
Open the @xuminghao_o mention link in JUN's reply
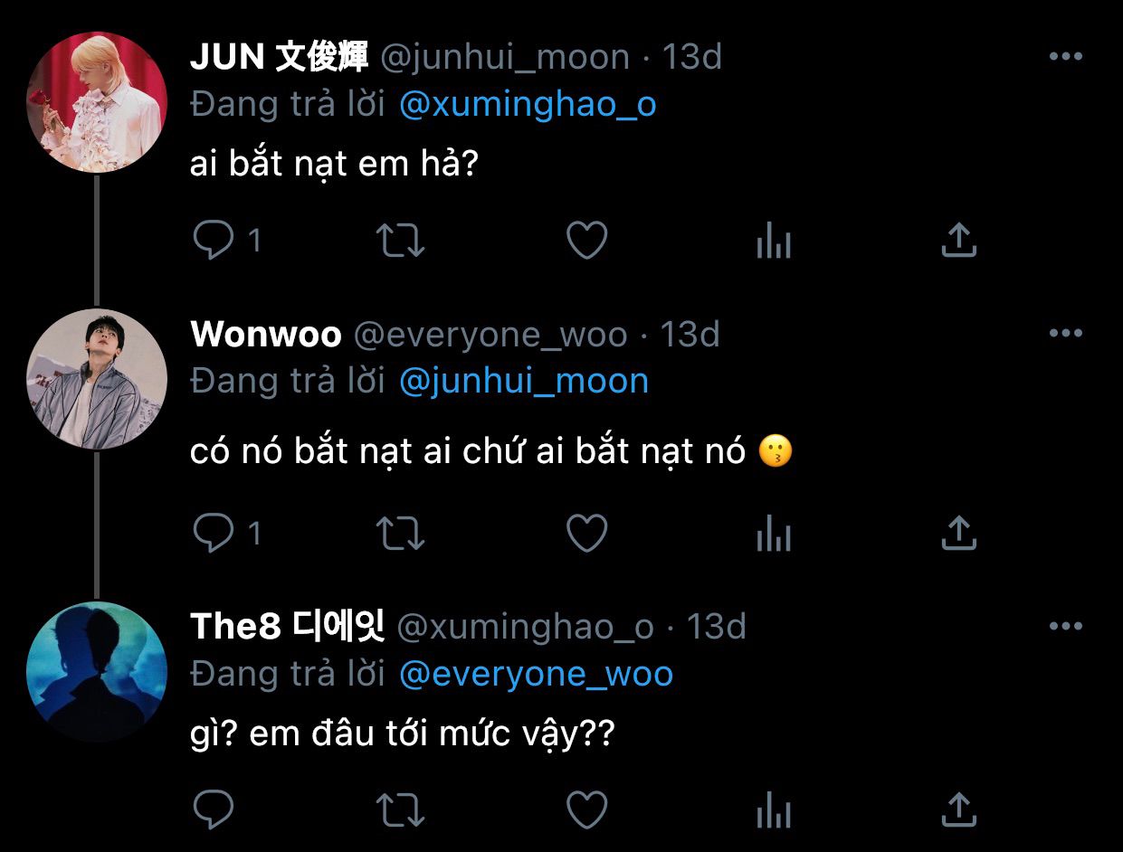[528, 105]
